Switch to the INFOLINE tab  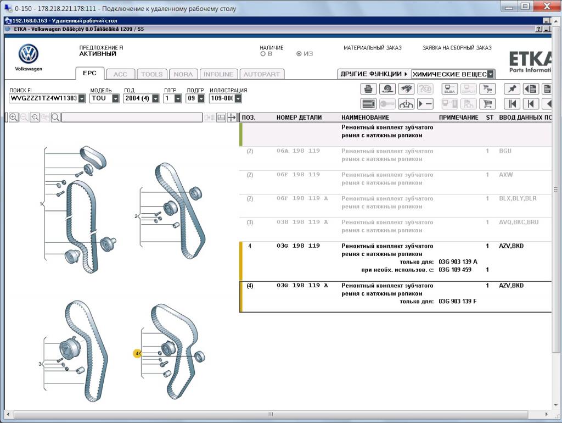[x=218, y=74]
